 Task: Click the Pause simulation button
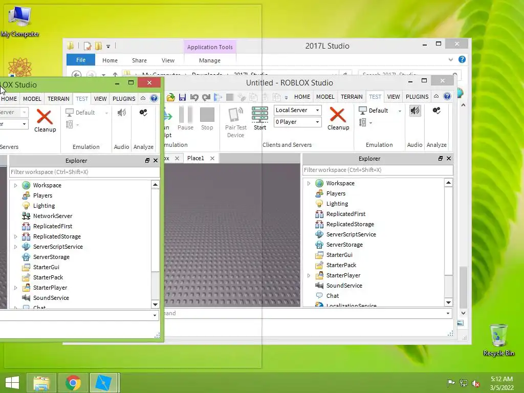pyautogui.click(x=185, y=115)
